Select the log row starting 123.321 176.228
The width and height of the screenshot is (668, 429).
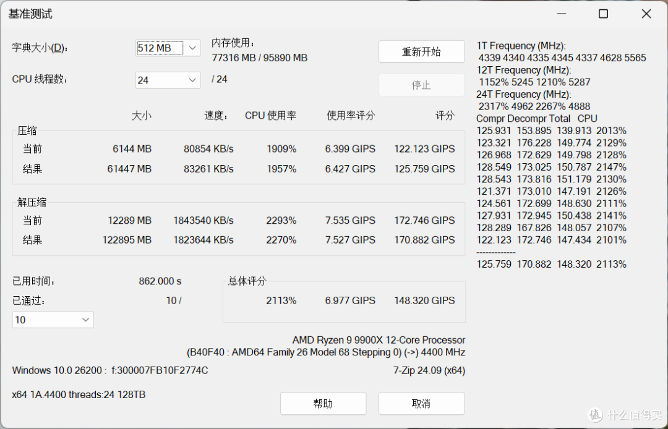[x=551, y=143]
